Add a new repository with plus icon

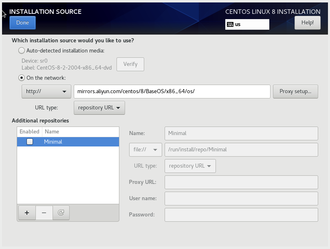click(x=27, y=213)
